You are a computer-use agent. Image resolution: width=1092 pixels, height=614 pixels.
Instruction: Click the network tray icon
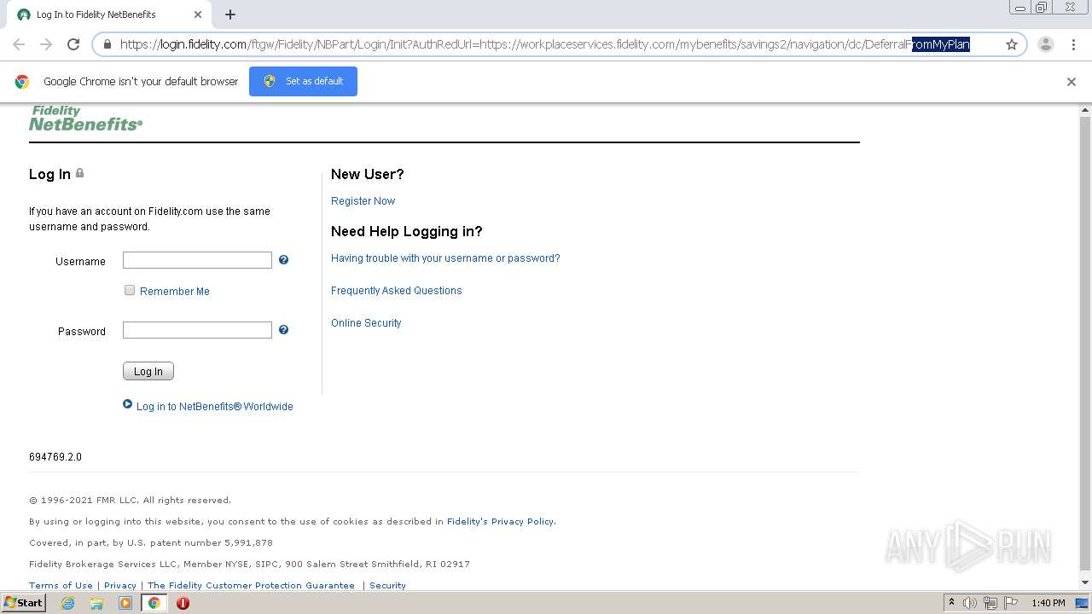click(x=990, y=603)
